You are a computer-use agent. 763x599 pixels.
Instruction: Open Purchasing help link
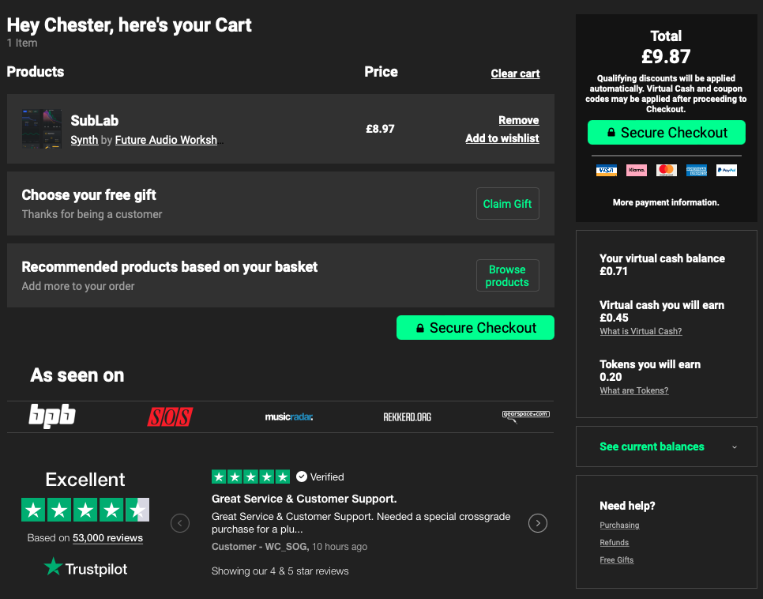click(619, 525)
